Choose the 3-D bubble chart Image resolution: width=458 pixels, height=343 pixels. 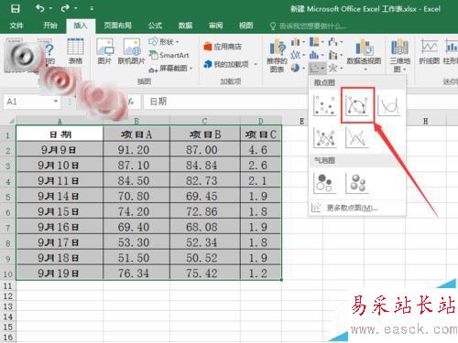coord(357,183)
